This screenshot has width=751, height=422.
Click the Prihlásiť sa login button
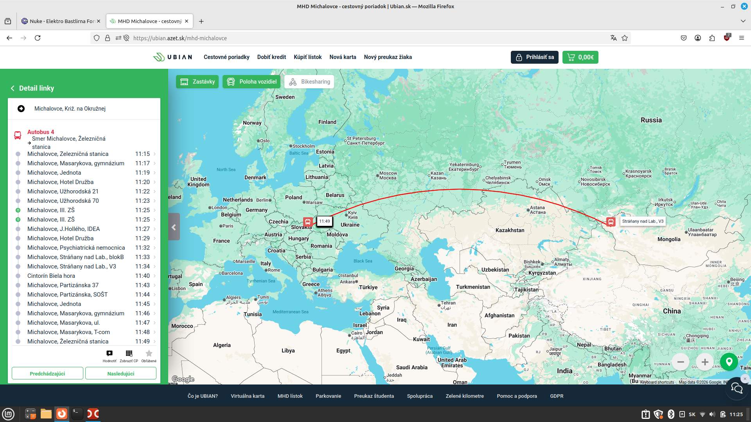pyautogui.click(x=534, y=57)
